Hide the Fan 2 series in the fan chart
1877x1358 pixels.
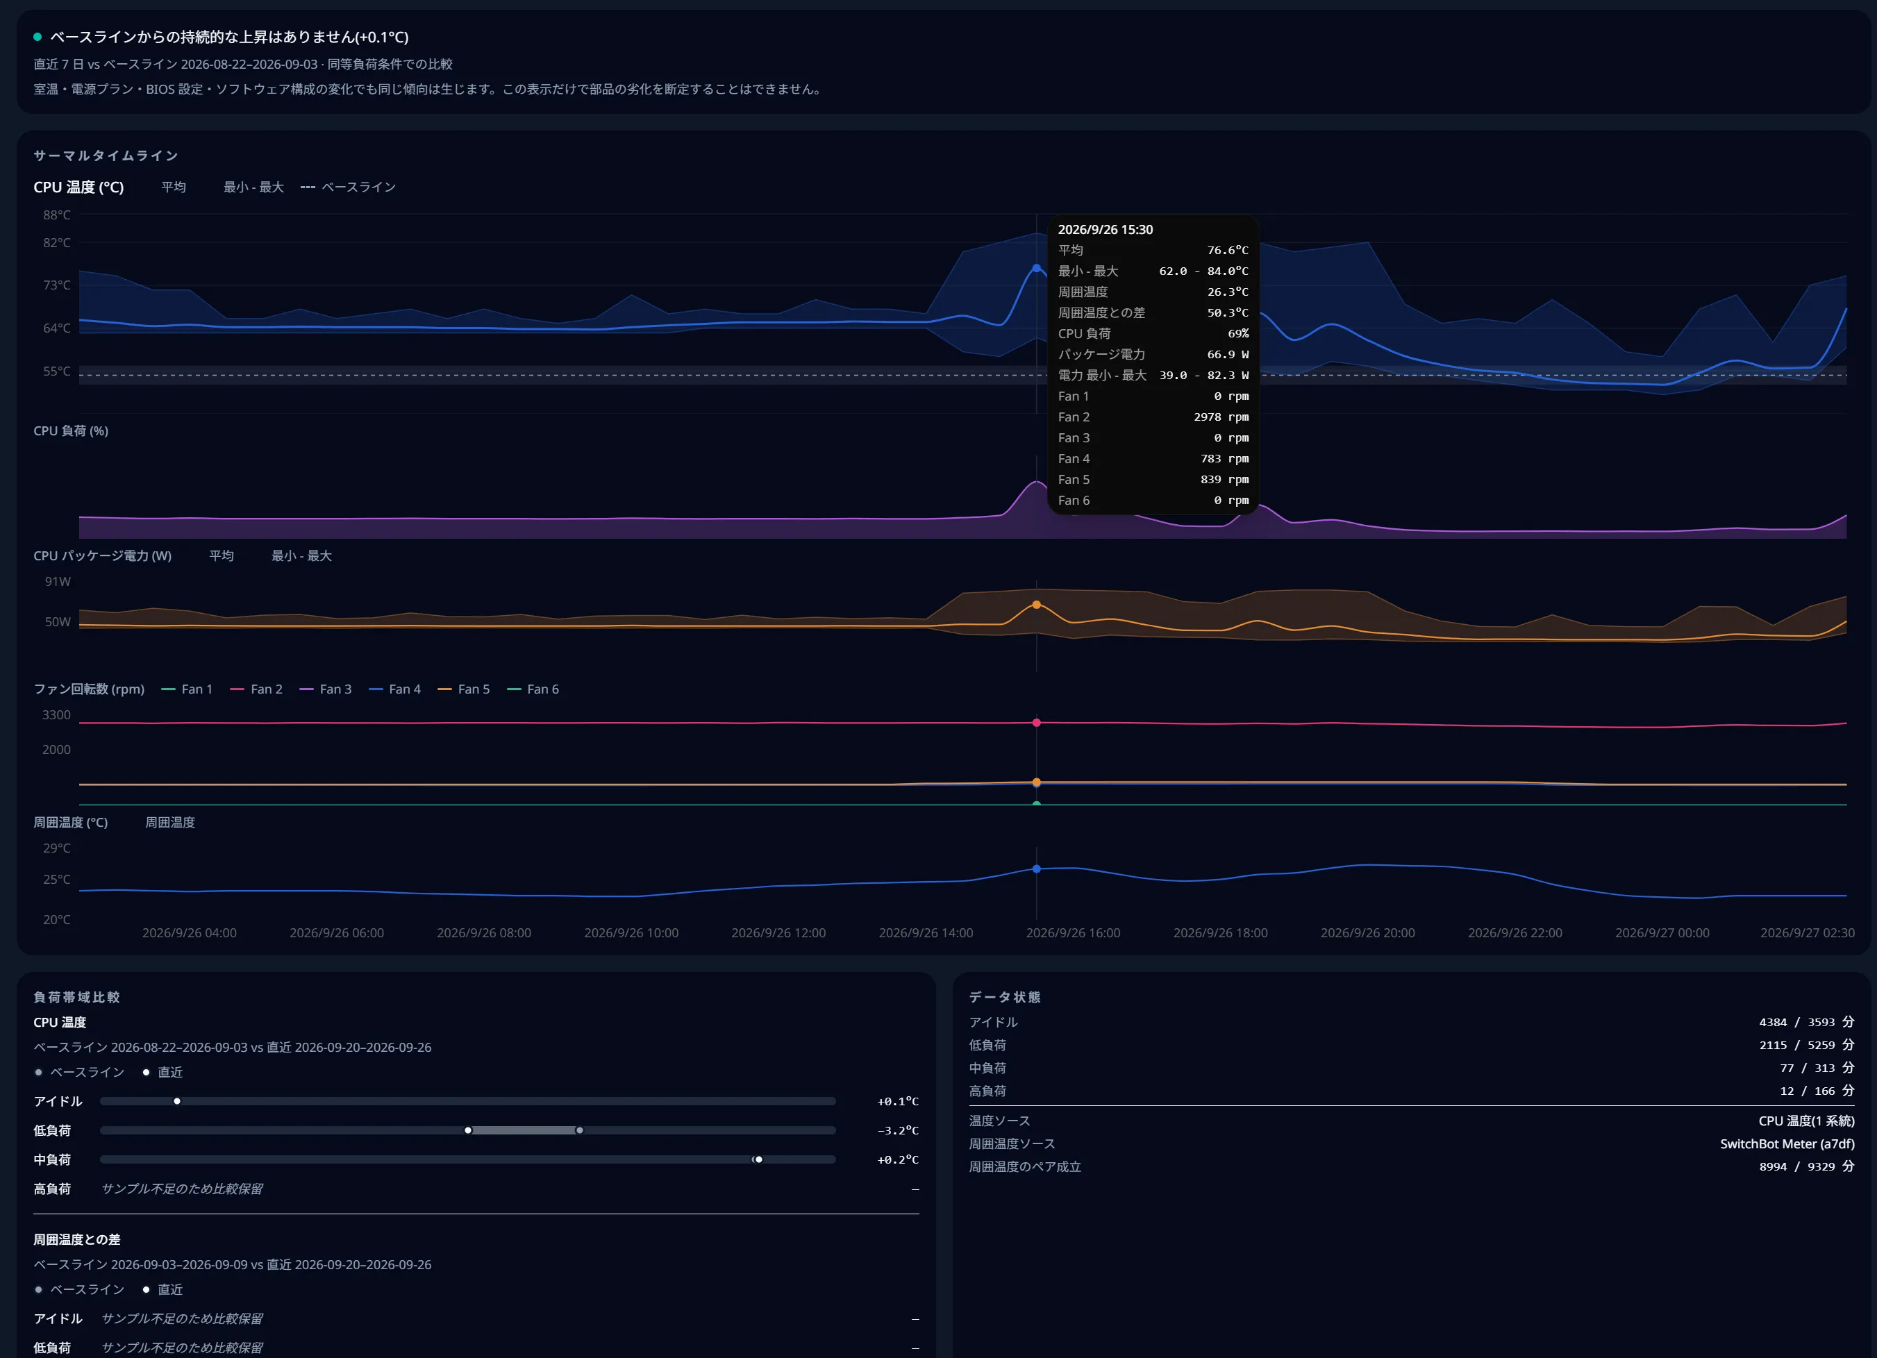pos(256,689)
